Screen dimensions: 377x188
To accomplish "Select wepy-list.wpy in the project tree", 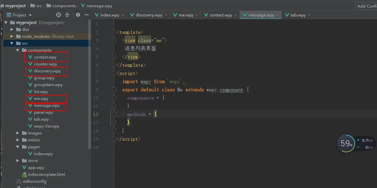I will click(46, 126).
